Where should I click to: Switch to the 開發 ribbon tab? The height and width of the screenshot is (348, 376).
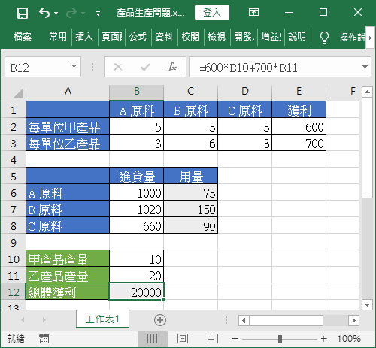coord(244,37)
